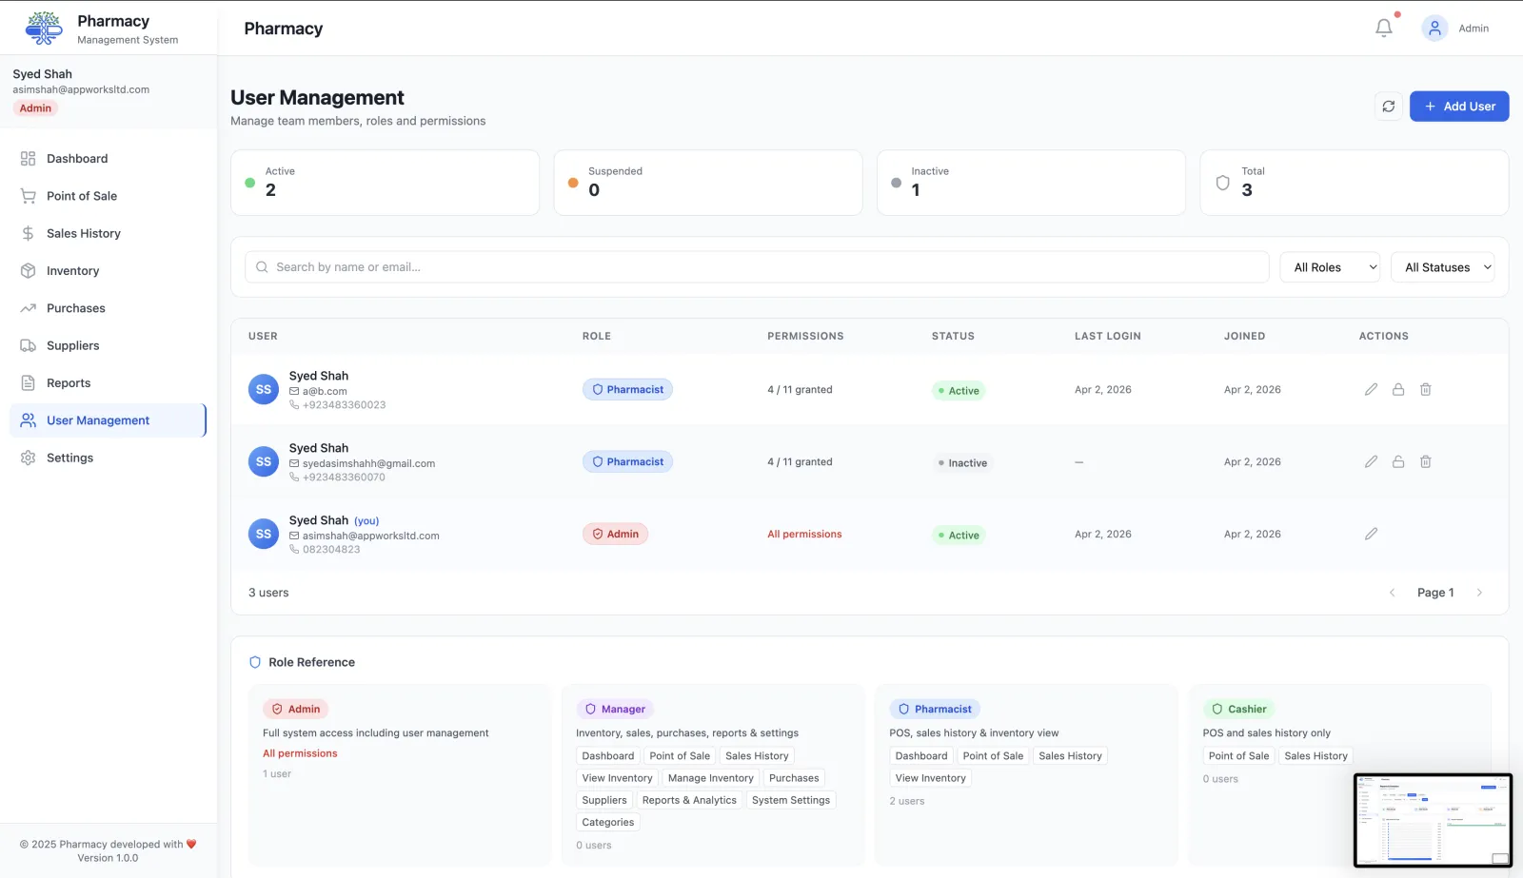Click the notification bell icon
Image resolution: width=1523 pixels, height=878 pixels.
pos(1384,29)
